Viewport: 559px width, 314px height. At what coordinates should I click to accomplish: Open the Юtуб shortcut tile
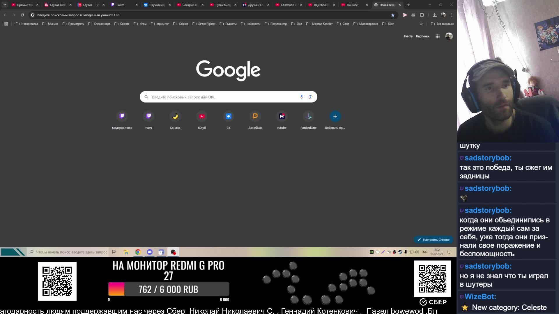tap(202, 116)
